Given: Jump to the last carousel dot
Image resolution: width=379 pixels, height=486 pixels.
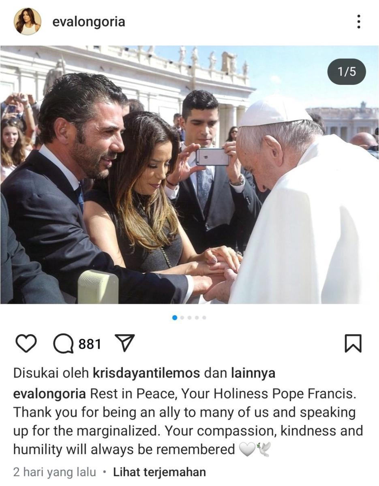Looking at the screenshot, I should (204, 318).
